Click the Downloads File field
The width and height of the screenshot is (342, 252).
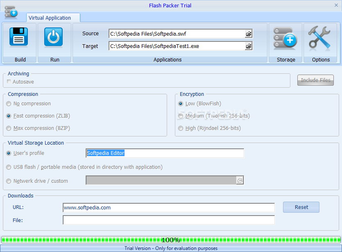coord(169,220)
